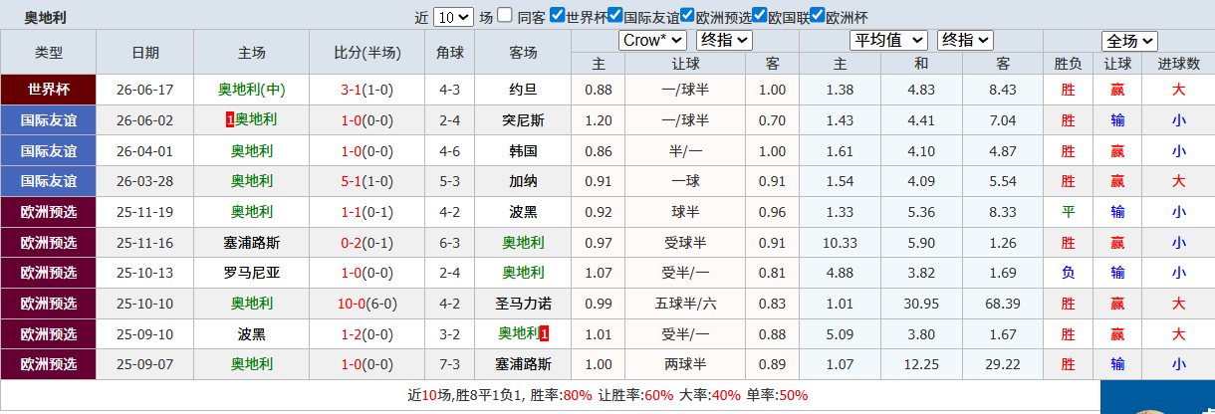Open the 5-1 score against 加纳
Viewport: 1215px width, 414px height.
(x=351, y=181)
